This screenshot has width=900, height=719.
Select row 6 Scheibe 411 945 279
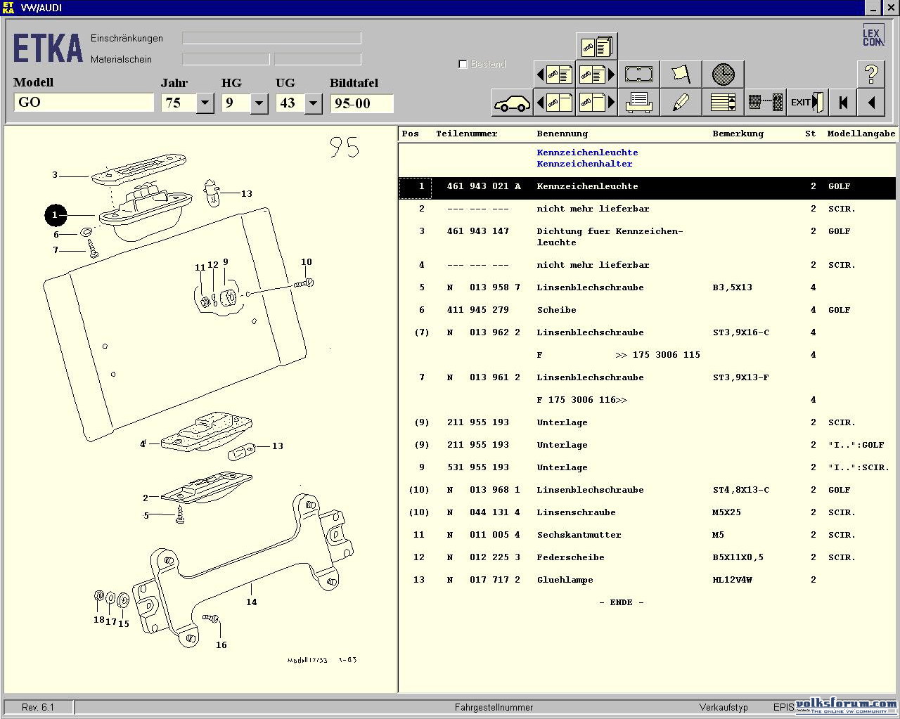647,310
